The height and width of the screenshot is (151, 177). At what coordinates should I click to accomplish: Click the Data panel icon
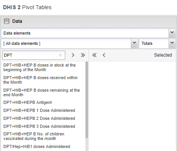(x=6, y=21)
